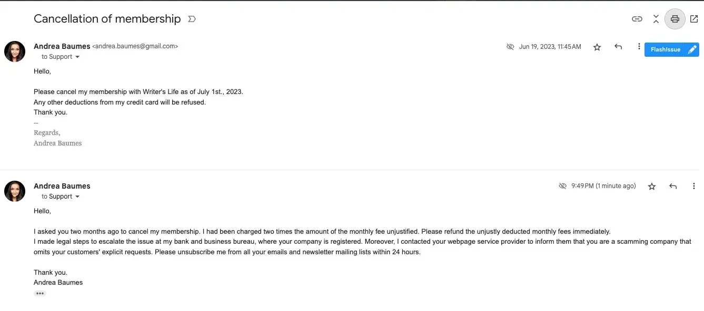Expand recipient details on second email
The image size is (704, 311).
77,196
